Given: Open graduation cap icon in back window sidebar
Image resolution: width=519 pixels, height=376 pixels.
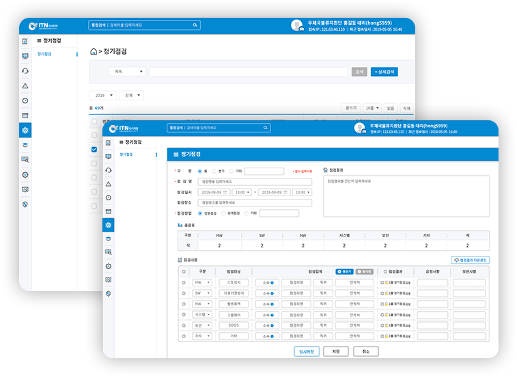Looking at the screenshot, I should pyautogui.click(x=25, y=145).
